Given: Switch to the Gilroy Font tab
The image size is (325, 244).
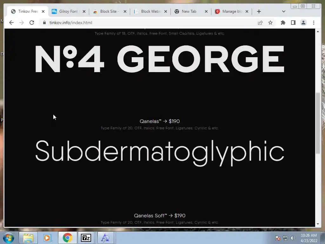Looking at the screenshot, I should 68,11.
